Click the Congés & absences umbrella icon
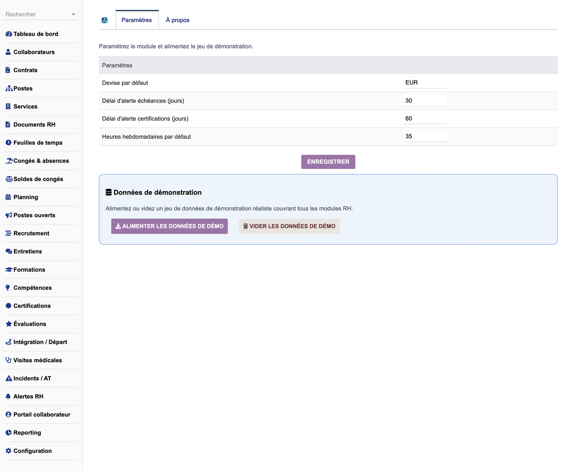The width and height of the screenshot is (572, 471). point(9,161)
